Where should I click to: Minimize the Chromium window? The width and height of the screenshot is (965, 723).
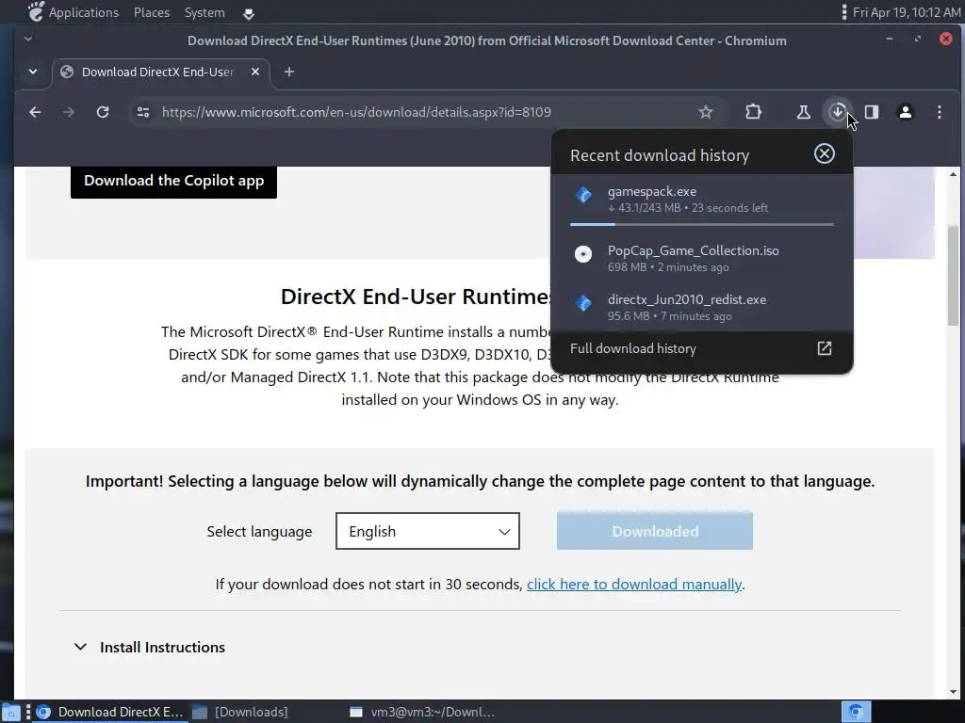tap(890, 39)
